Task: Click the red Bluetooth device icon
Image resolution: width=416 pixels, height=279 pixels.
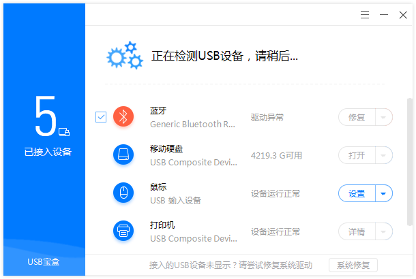Action: (123, 116)
